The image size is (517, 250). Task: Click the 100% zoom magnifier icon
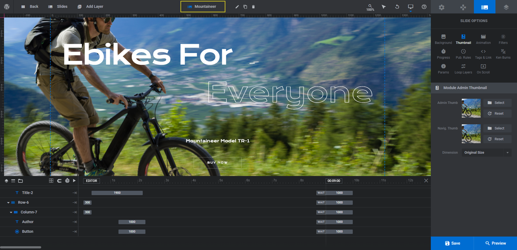pyautogui.click(x=370, y=7)
